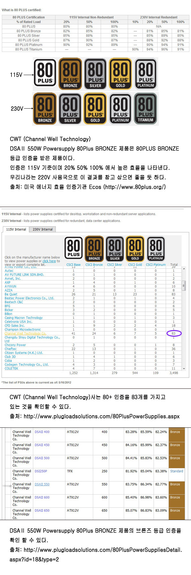This screenshot has height=575, width=191.
Task: Open the Bestec Power Electronics Co., Ltd. link
Action: pos(29,298)
